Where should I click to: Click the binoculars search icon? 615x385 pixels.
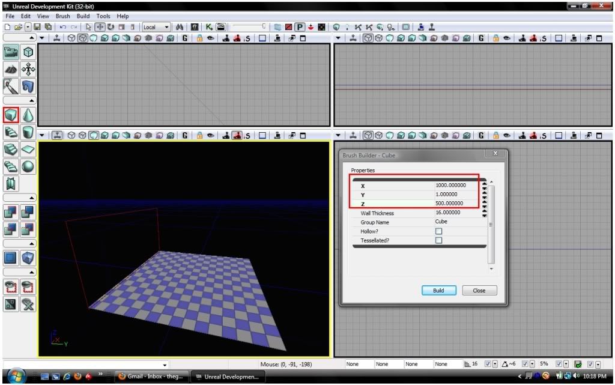coord(180,27)
